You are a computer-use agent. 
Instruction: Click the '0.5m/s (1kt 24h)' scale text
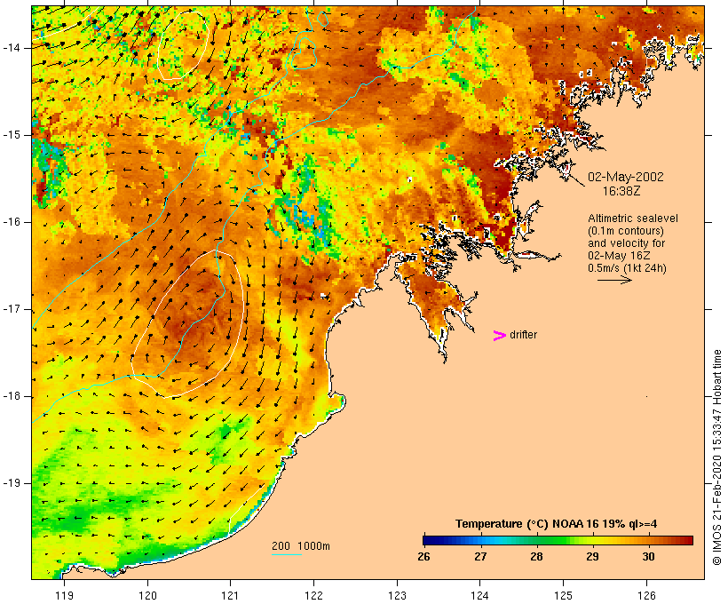[627, 268]
